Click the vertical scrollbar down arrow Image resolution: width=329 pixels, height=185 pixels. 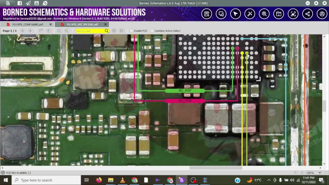pyautogui.click(x=324, y=164)
